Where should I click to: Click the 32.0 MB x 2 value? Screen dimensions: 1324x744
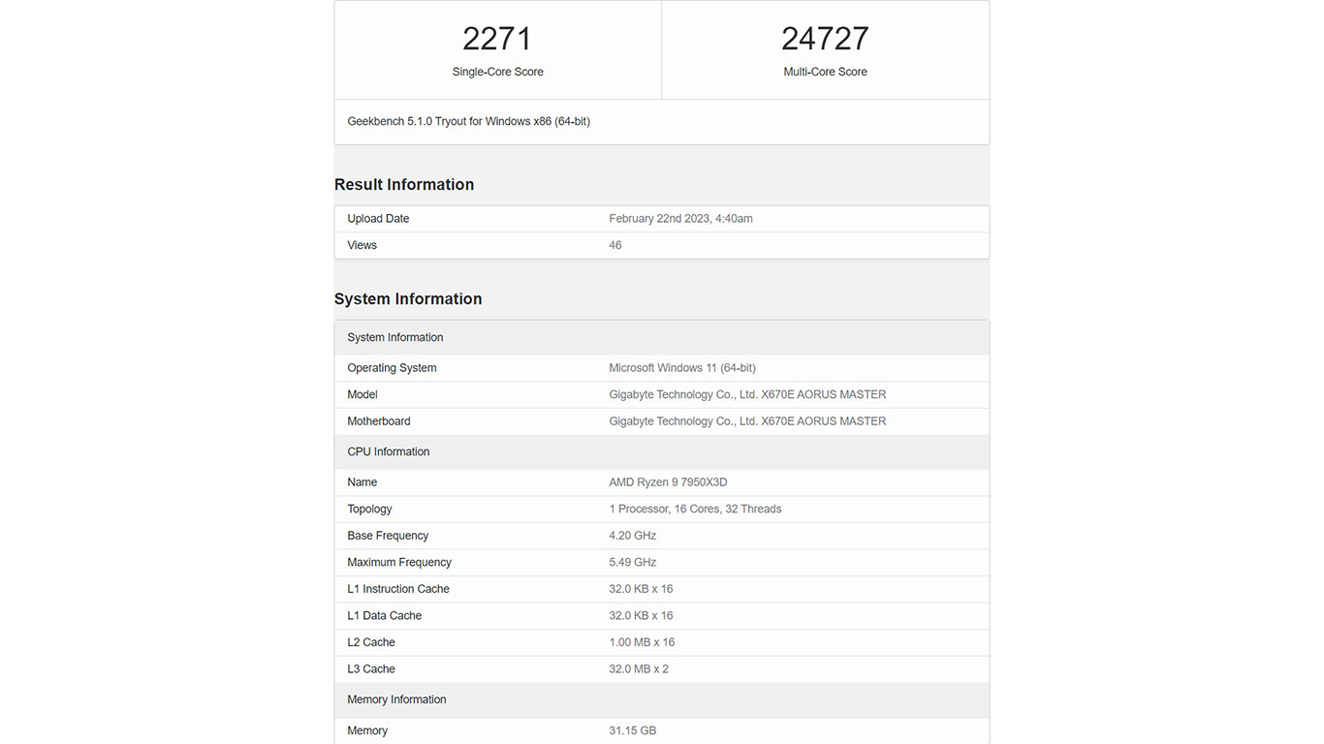[639, 669]
